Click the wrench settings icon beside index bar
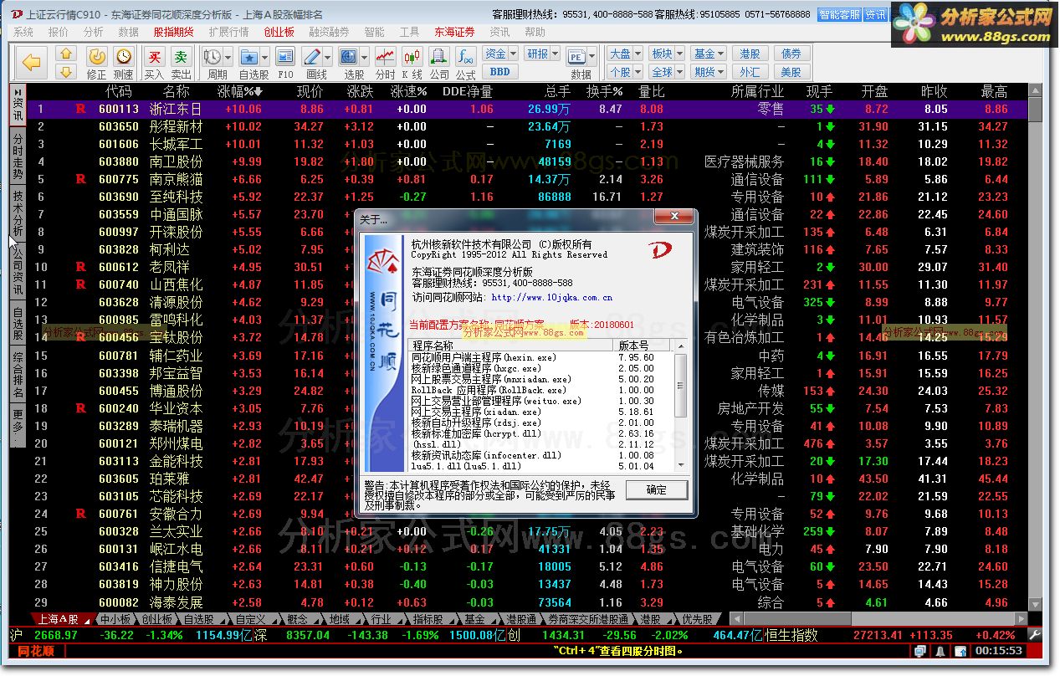The image size is (1060, 676). 1035,635
